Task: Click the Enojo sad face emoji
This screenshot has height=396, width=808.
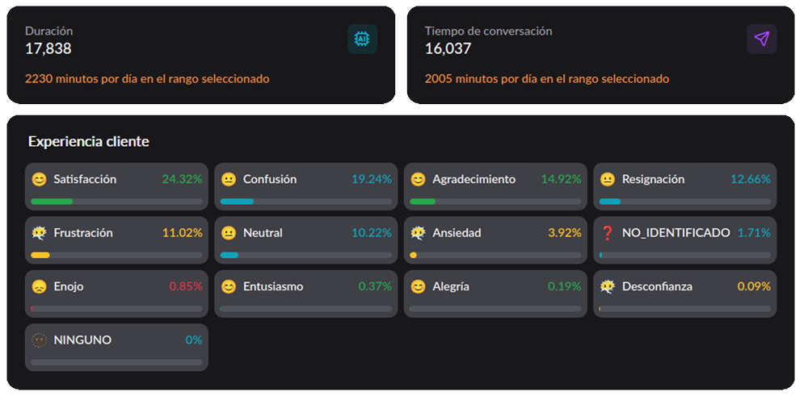Action: click(39, 286)
